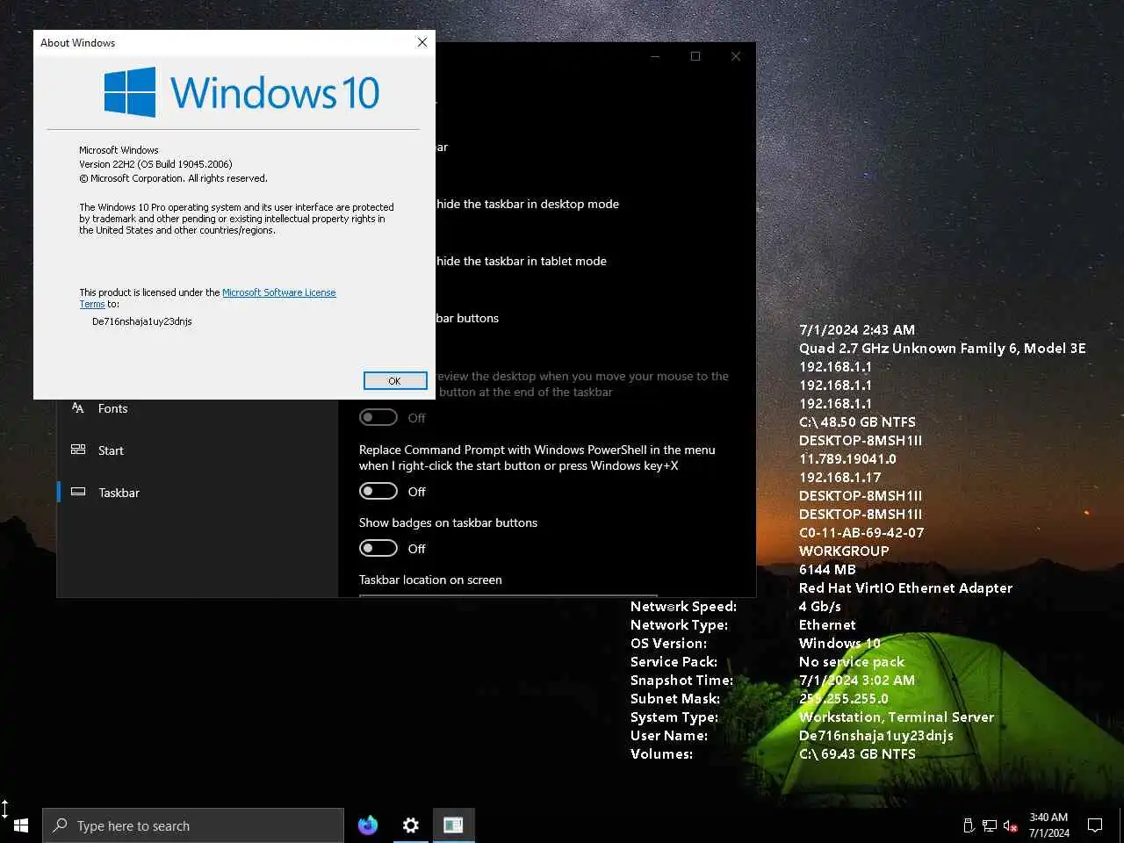1124x843 pixels.
Task: Close the Settings window
Action: (x=736, y=56)
